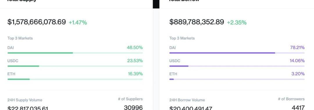The image size is (314, 110).
Task: Click the number of borrowers value 4417
Action: tap(298, 108)
